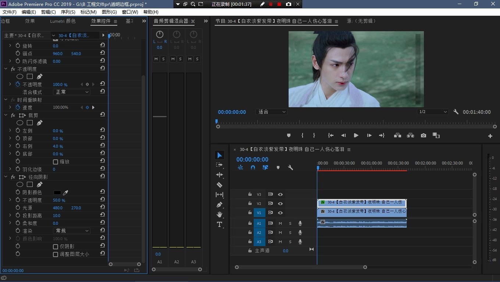Click the Export Frame camera icon

pos(424,135)
